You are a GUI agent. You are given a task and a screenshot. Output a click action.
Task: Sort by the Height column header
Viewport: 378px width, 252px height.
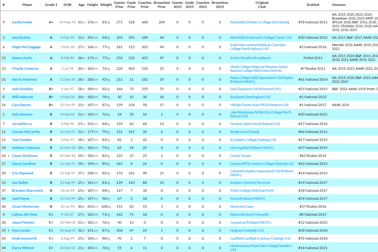[92, 5]
